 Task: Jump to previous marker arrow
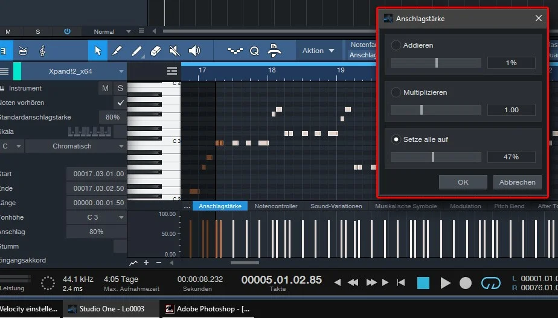pyautogui.click(x=338, y=282)
